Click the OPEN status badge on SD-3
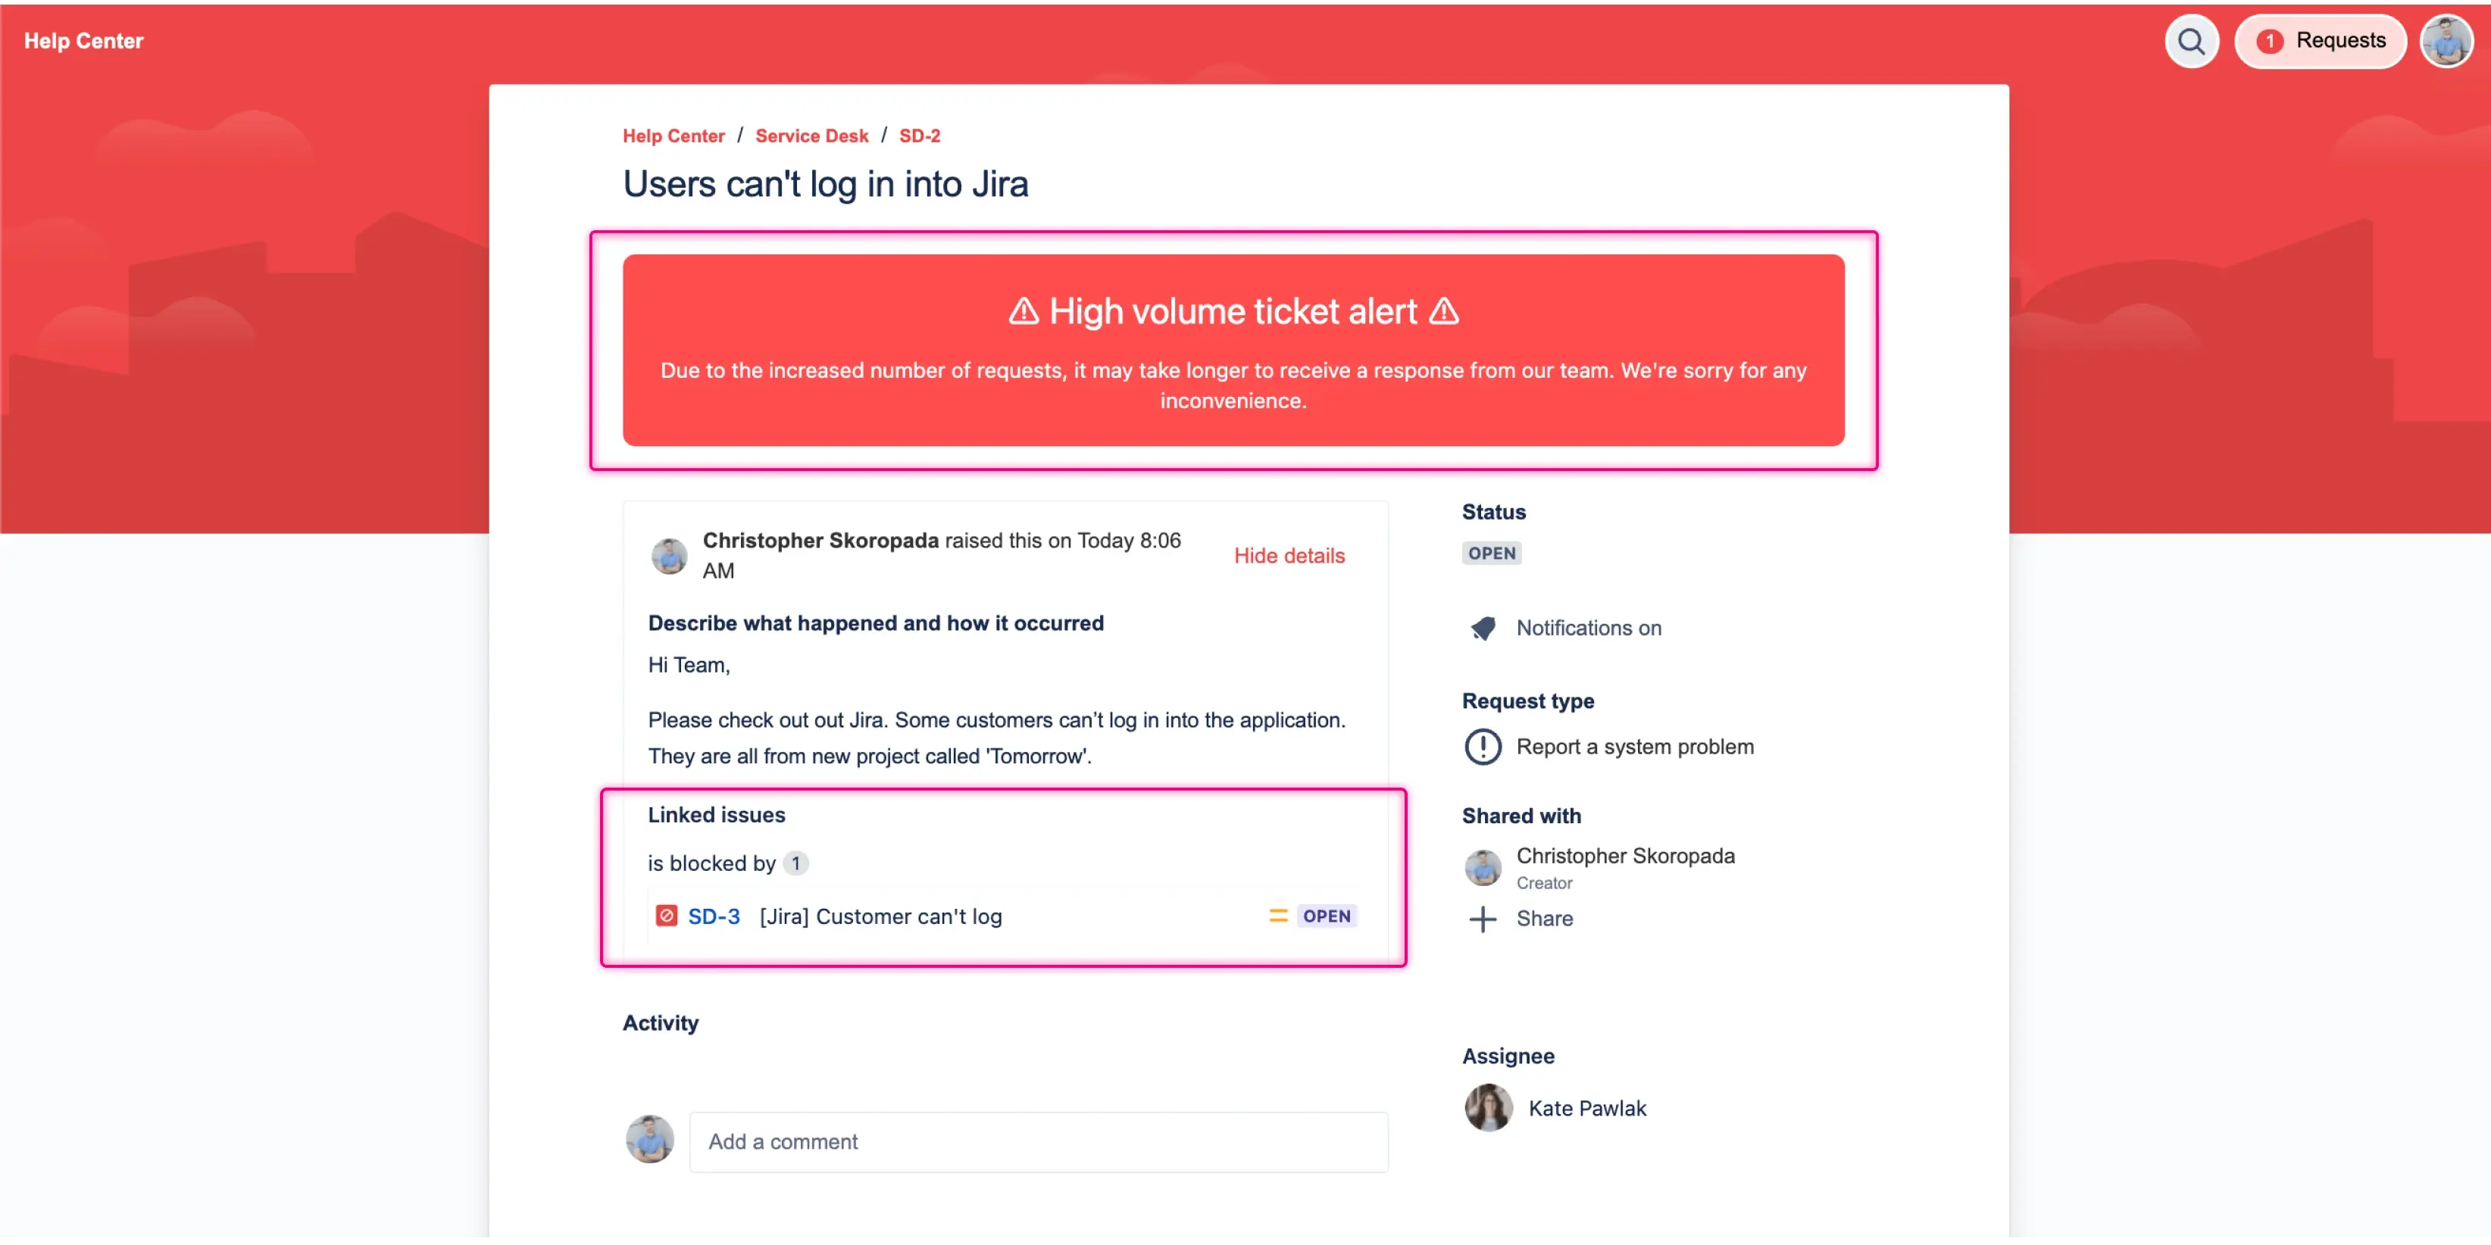Image resolution: width=2491 pixels, height=1245 pixels. coord(1326,916)
